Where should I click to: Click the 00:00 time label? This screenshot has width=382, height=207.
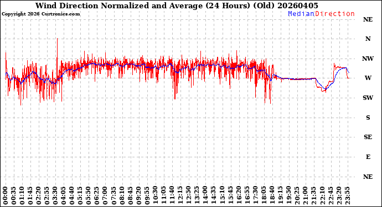(6, 195)
